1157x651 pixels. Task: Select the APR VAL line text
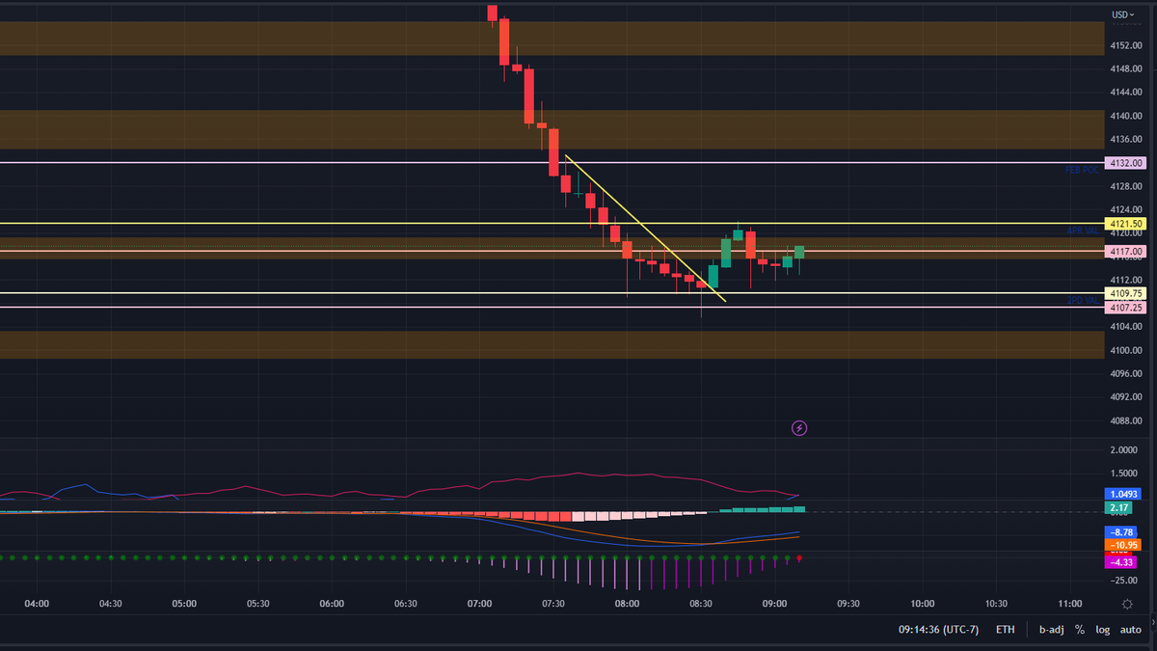click(x=1083, y=231)
